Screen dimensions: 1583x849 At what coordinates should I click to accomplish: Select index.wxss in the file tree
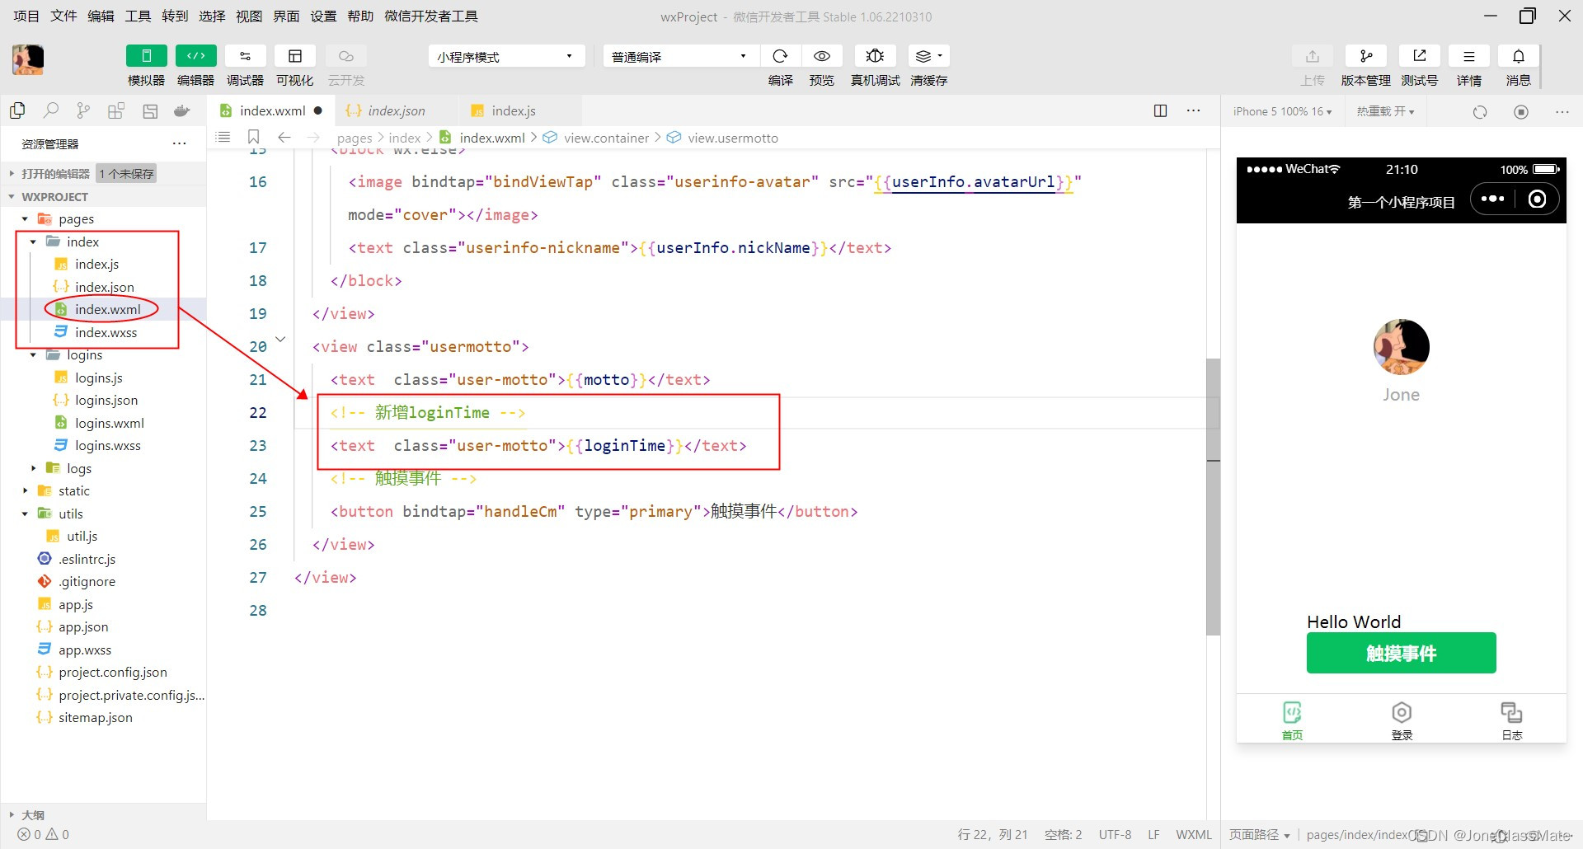pyautogui.click(x=106, y=332)
